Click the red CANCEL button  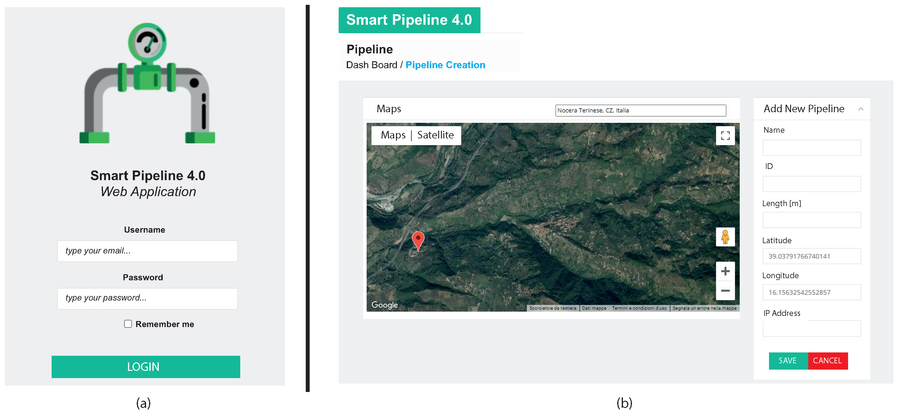pos(827,360)
